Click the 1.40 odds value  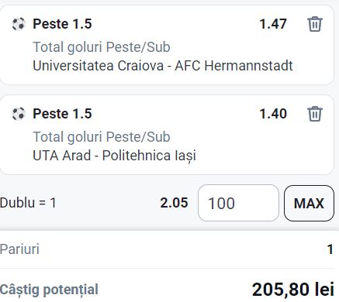pos(273,114)
